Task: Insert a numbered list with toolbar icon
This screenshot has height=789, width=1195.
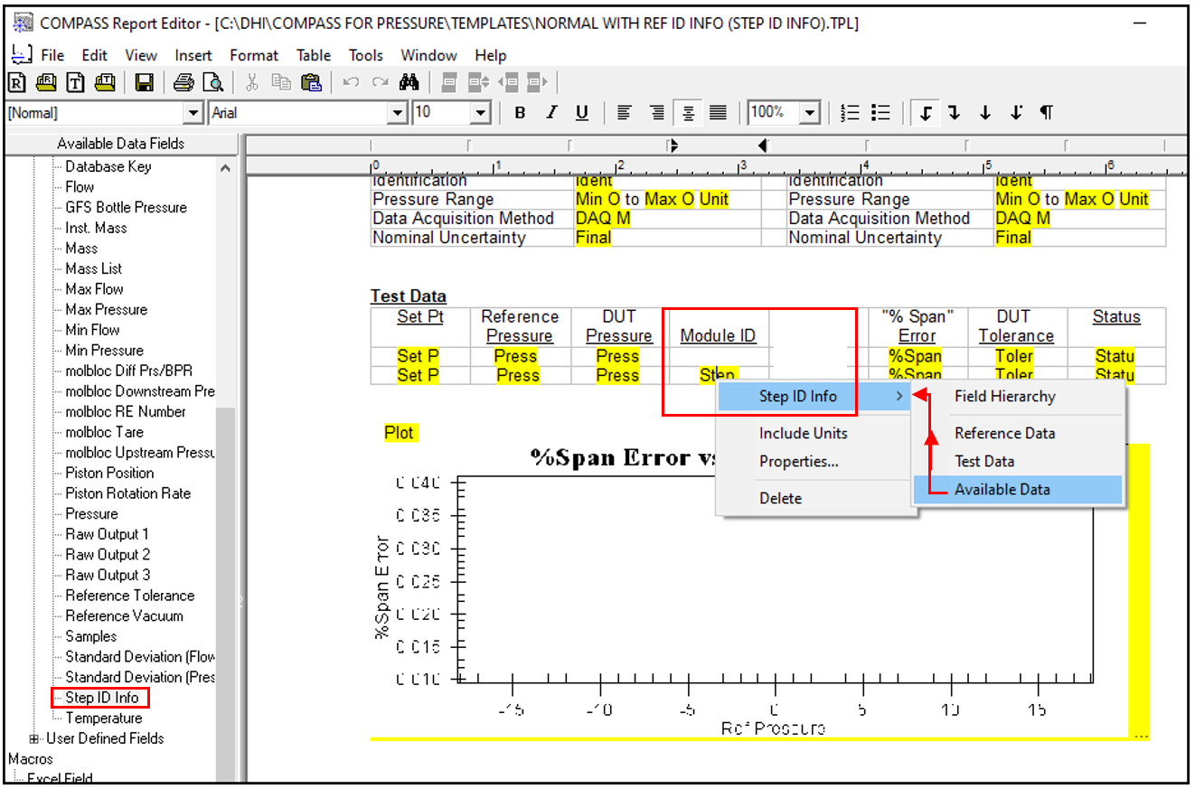Action: point(850,113)
